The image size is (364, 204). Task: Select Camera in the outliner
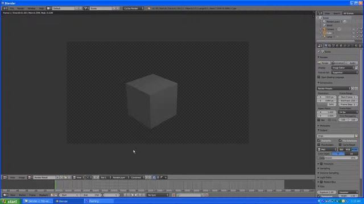coord(330,29)
